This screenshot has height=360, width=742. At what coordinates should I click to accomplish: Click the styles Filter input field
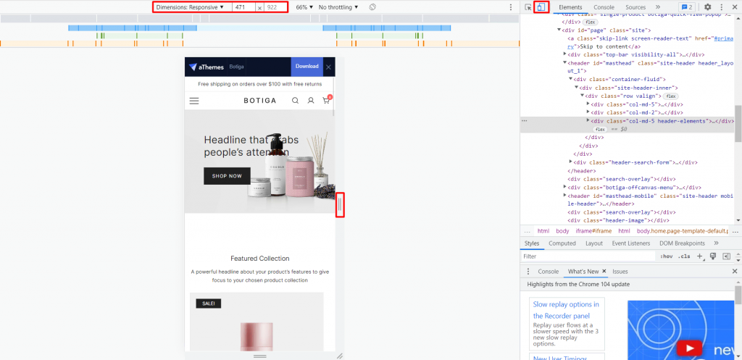[x=588, y=256]
